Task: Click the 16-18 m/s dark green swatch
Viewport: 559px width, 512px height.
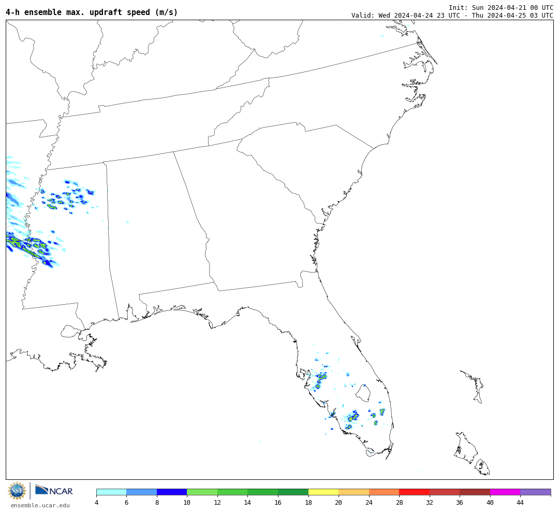Action: click(x=293, y=492)
